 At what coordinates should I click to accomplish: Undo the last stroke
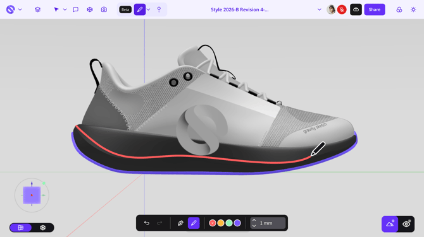[x=147, y=223]
